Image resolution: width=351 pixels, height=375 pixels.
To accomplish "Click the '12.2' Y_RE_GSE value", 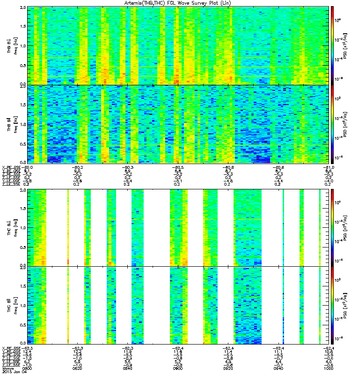I will tap(77, 352).
